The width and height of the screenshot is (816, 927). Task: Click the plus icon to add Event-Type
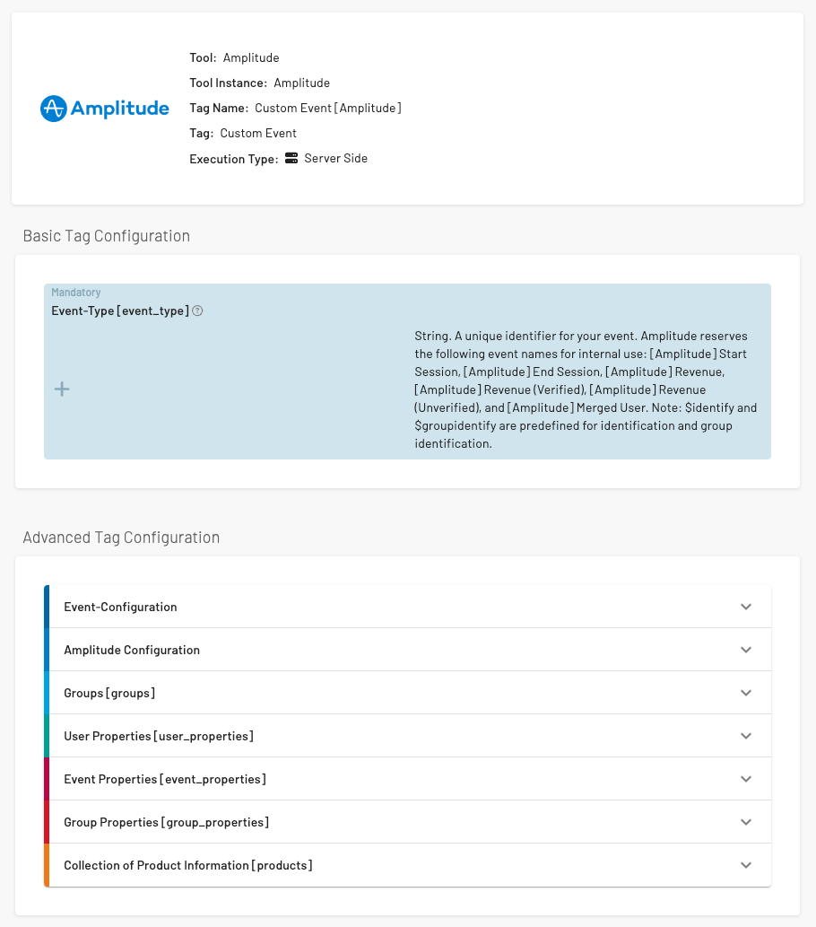tap(62, 389)
